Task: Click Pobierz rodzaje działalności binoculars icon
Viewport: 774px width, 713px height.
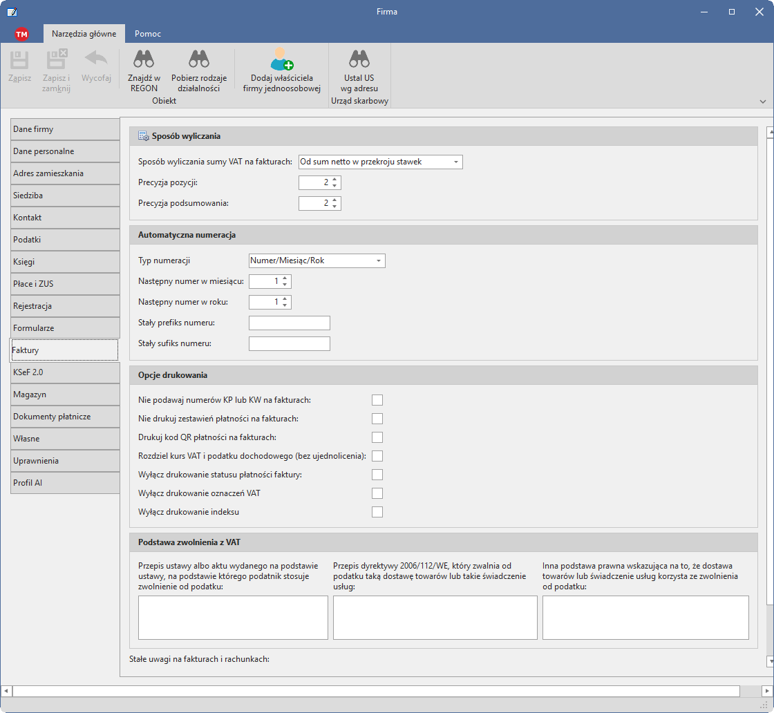Action: coord(199,59)
